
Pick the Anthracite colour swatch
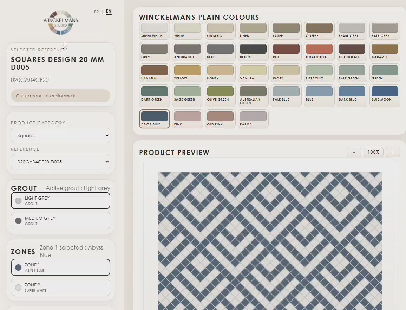click(x=188, y=51)
